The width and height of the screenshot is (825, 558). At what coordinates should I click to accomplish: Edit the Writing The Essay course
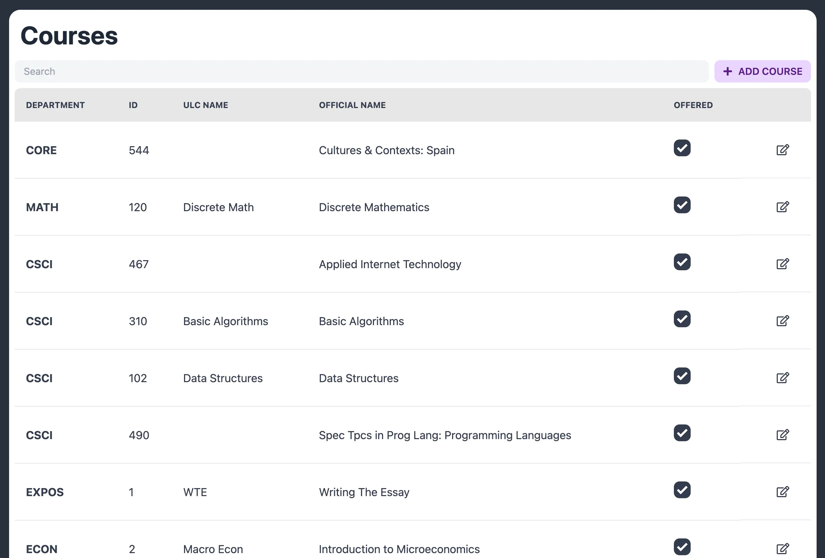pyautogui.click(x=783, y=492)
